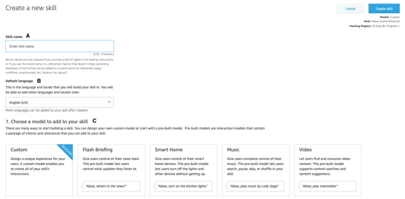Click the brand names policy paragraph
405x199 pixels.
point(59,66)
